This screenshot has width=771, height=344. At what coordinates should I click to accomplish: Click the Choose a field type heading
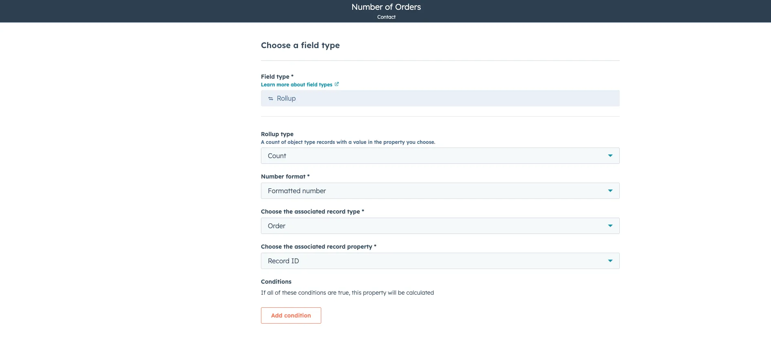[x=300, y=45]
